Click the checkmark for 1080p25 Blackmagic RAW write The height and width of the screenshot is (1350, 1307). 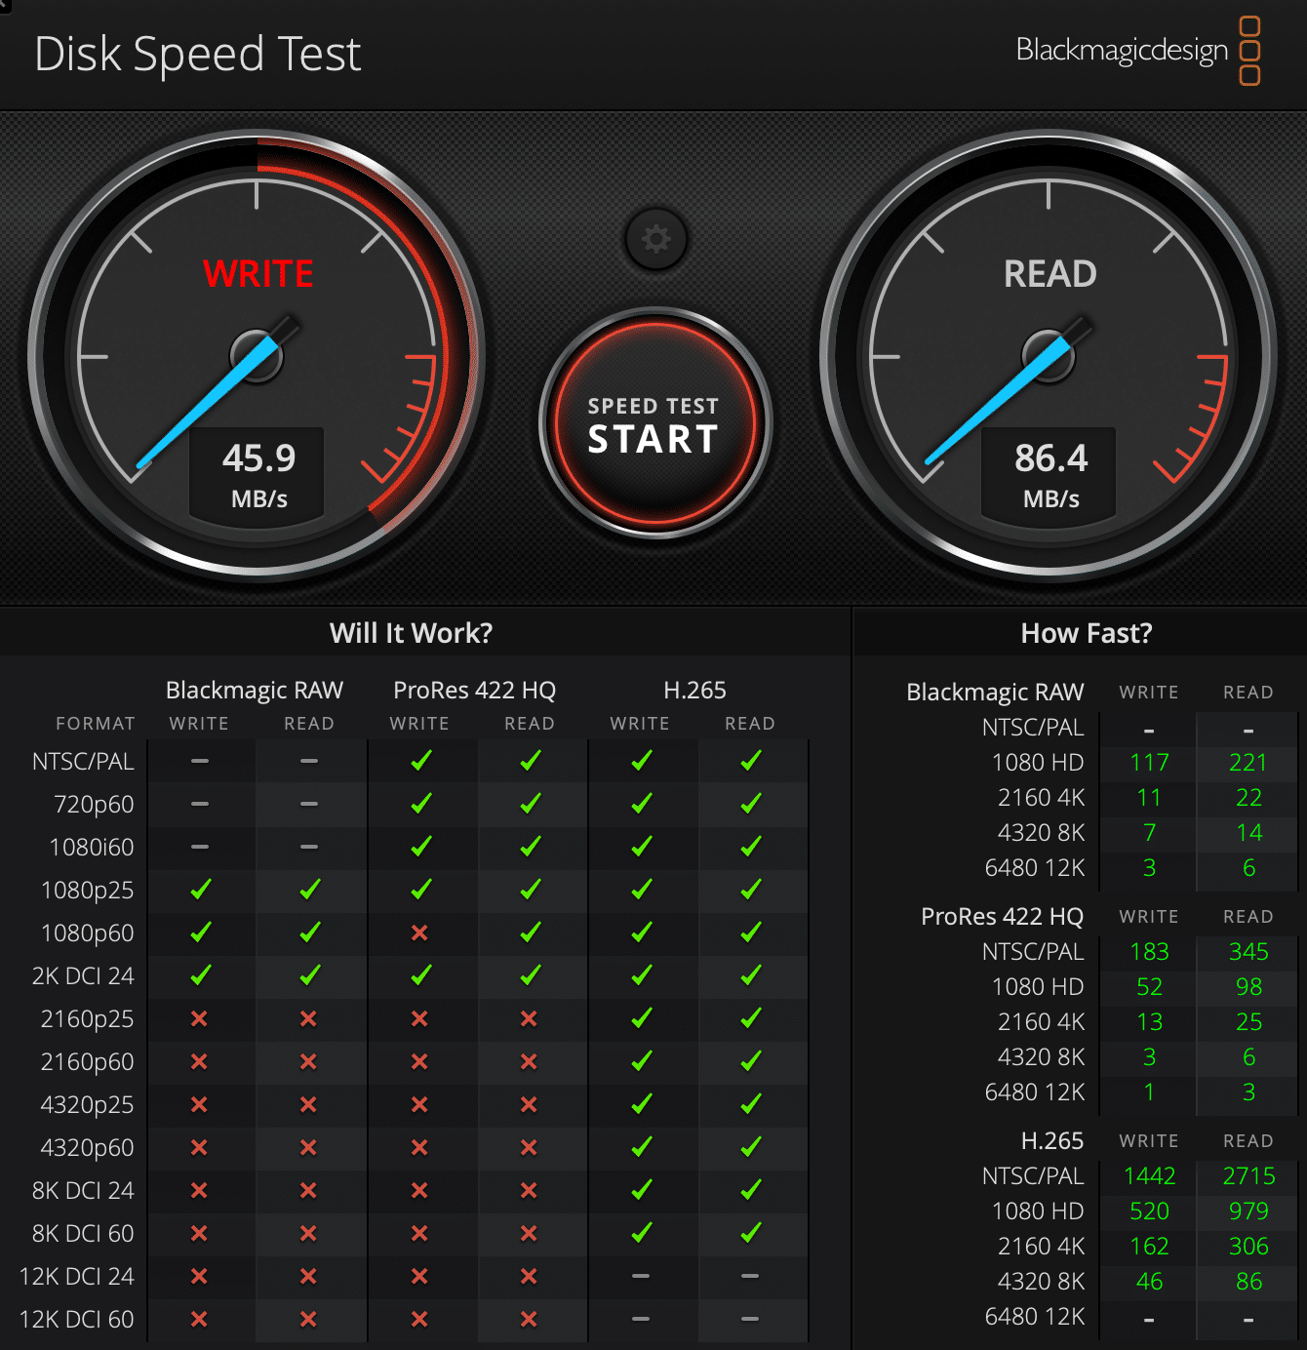point(200,890)
